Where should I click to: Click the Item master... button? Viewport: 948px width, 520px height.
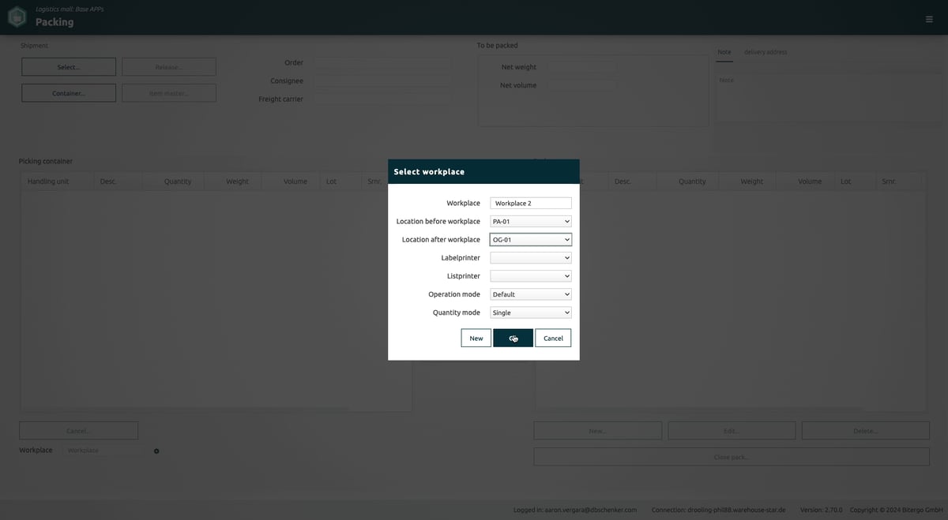click(x=169, y=93)
